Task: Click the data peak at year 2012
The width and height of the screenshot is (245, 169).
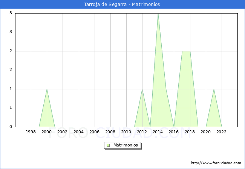Action: (142, 90)
